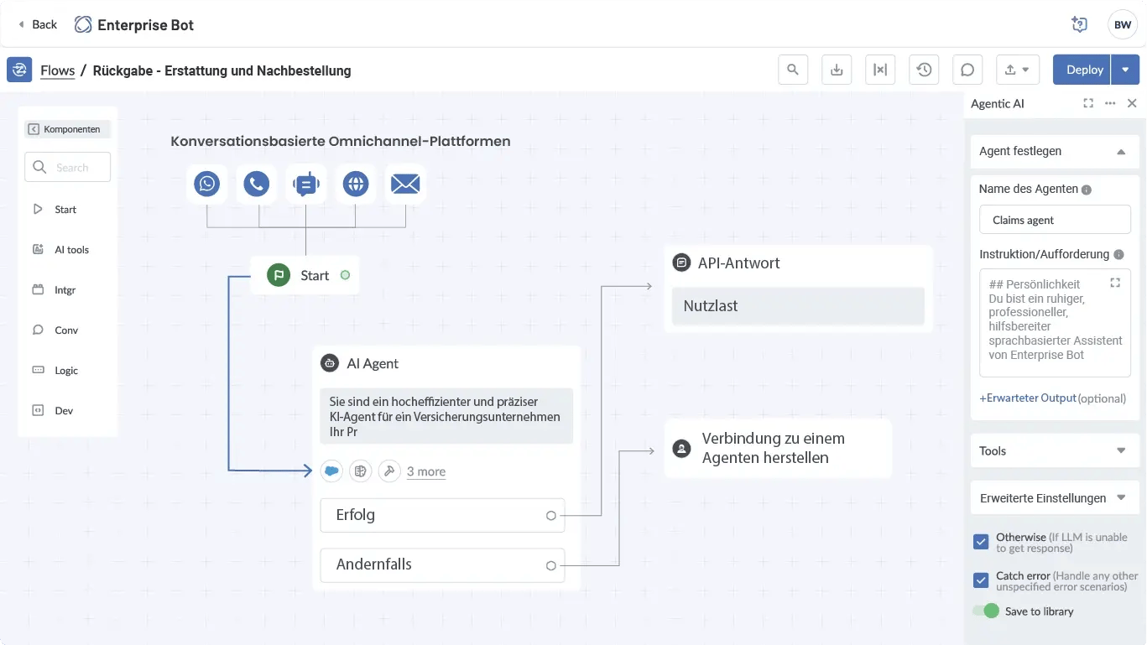
Task: Uncheck the Otherwise checkbox
Action: 981,542
